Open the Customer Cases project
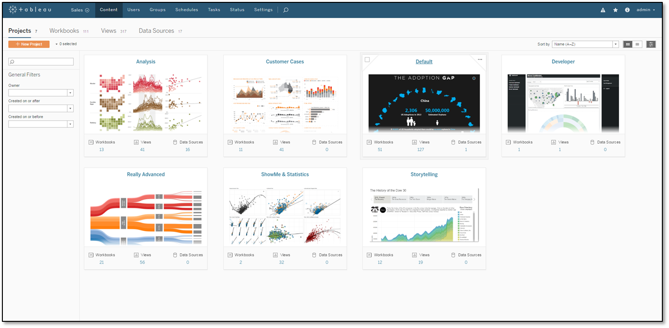 pyautogui.click(x=284, y=61)
